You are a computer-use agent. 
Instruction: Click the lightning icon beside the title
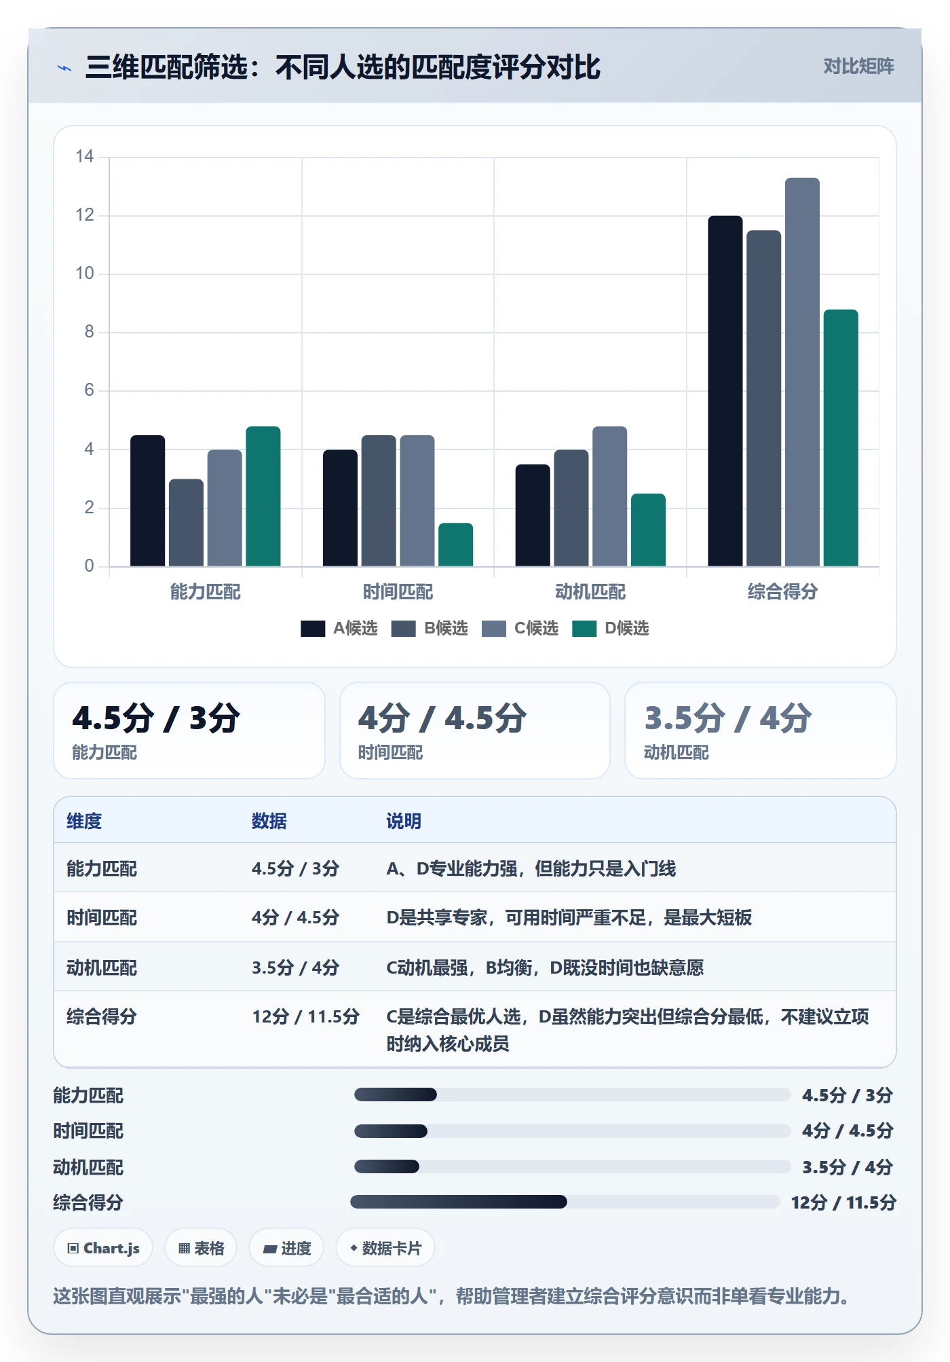[x=64, y=68]
